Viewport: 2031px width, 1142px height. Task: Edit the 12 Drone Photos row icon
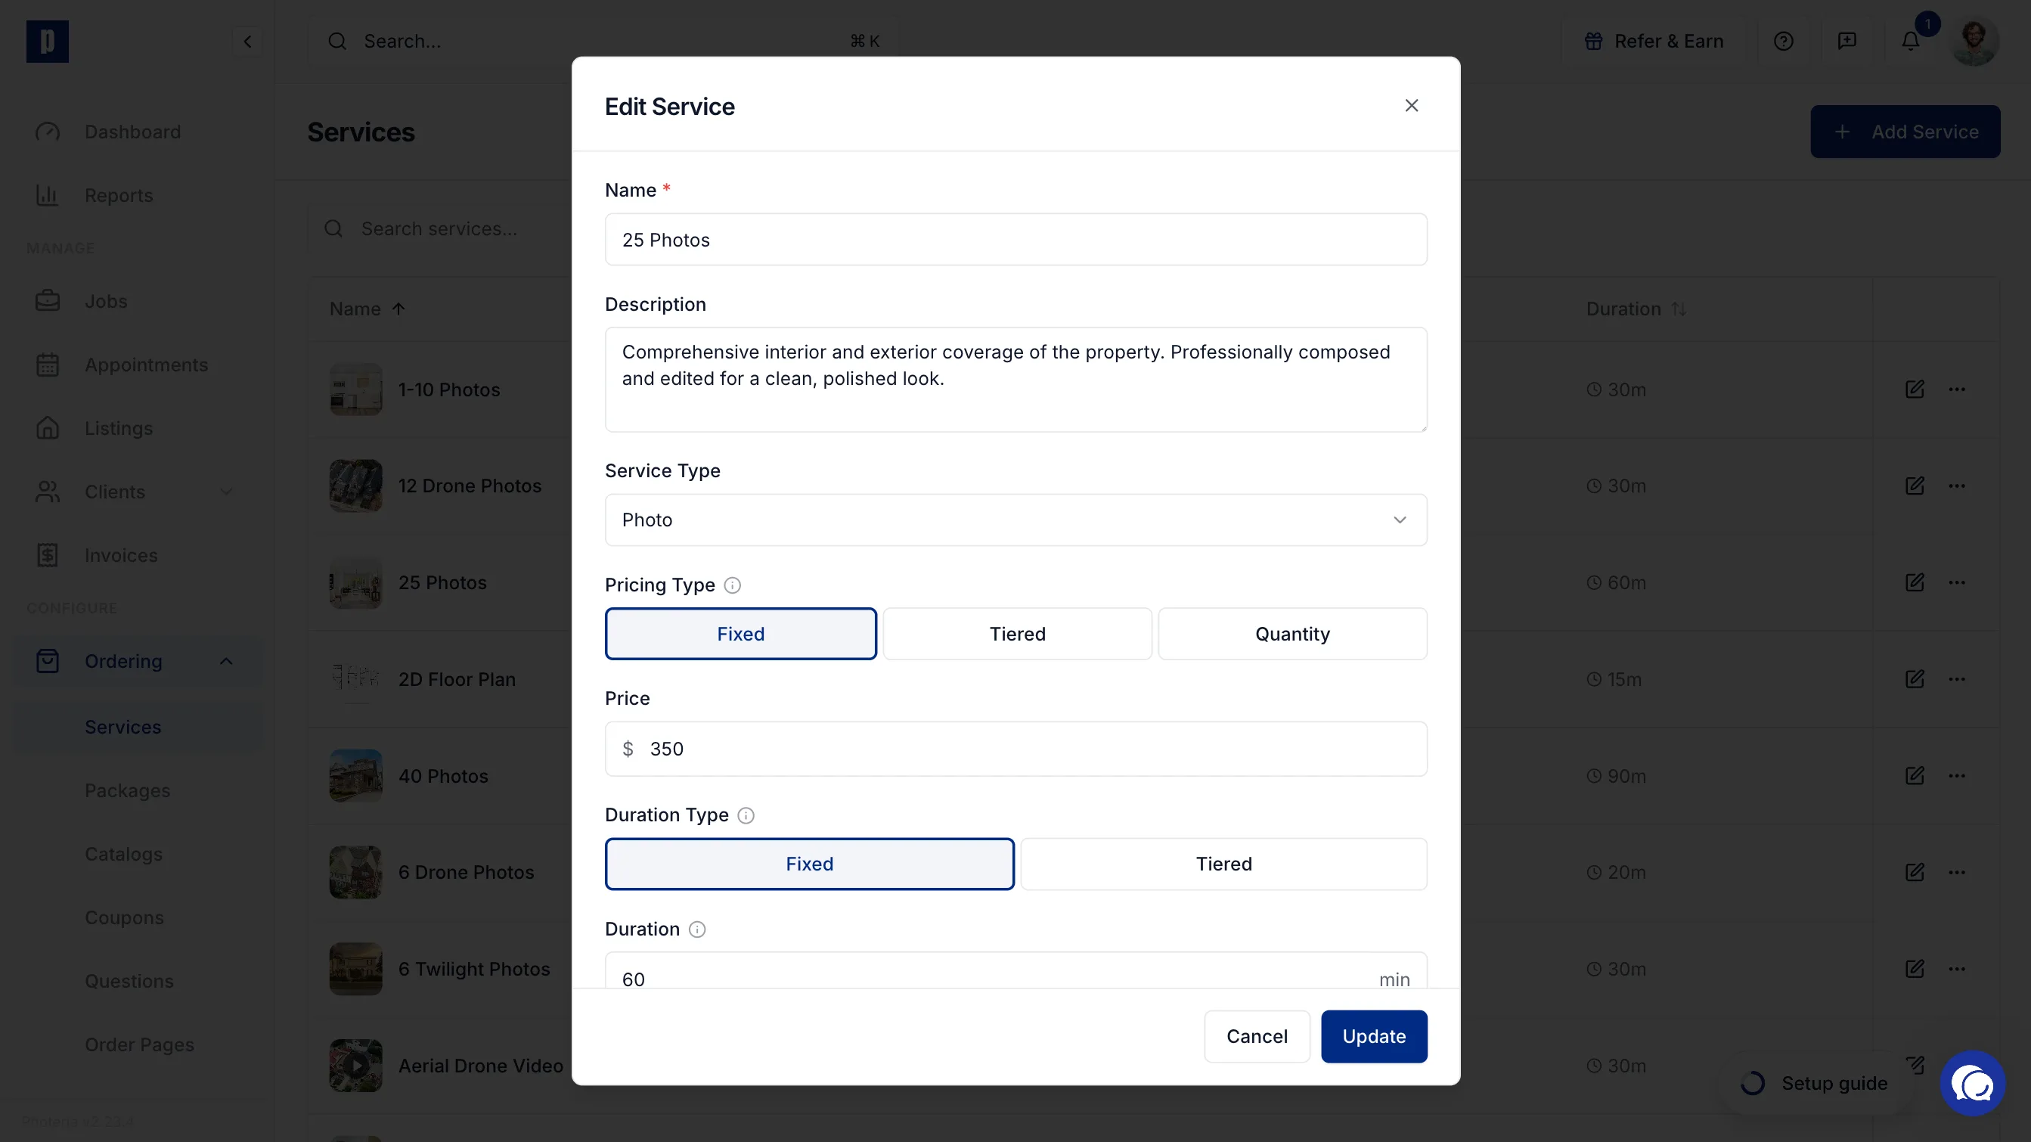pyautogui.click(x=1915, y=486)
